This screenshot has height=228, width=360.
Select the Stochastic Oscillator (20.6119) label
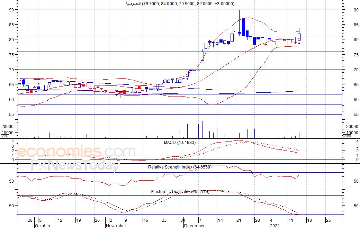coord(180,192)
